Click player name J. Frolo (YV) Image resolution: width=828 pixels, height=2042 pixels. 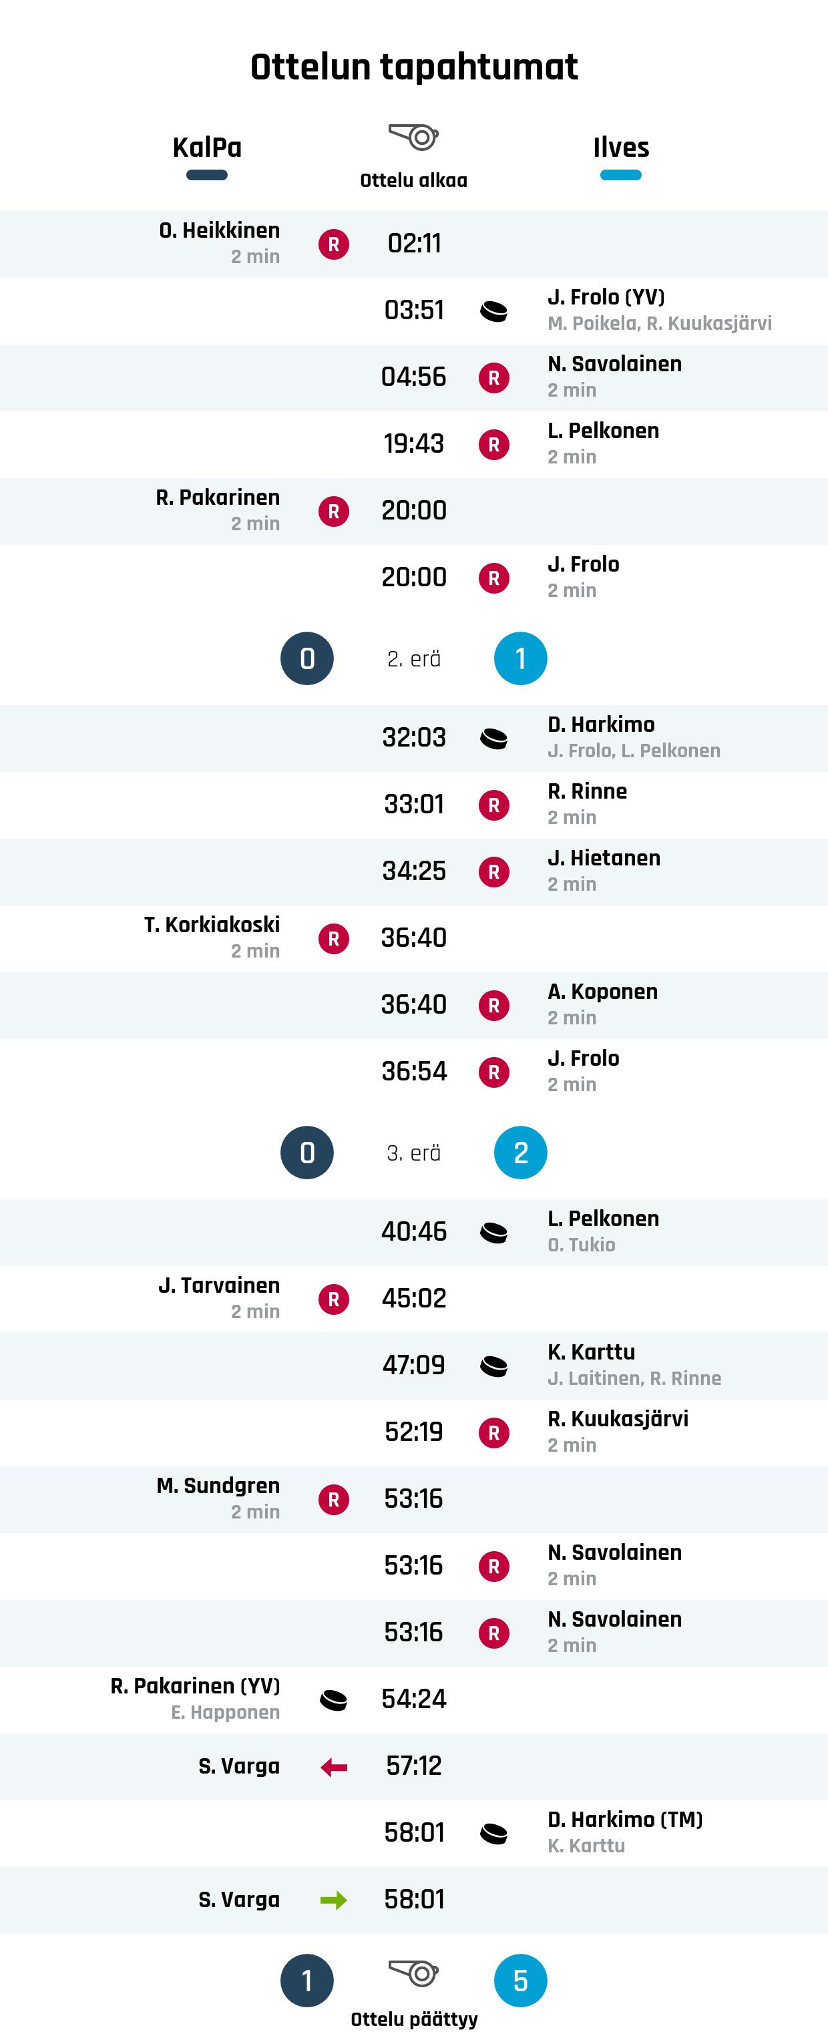pyautogui.click(x=606, y=297)
